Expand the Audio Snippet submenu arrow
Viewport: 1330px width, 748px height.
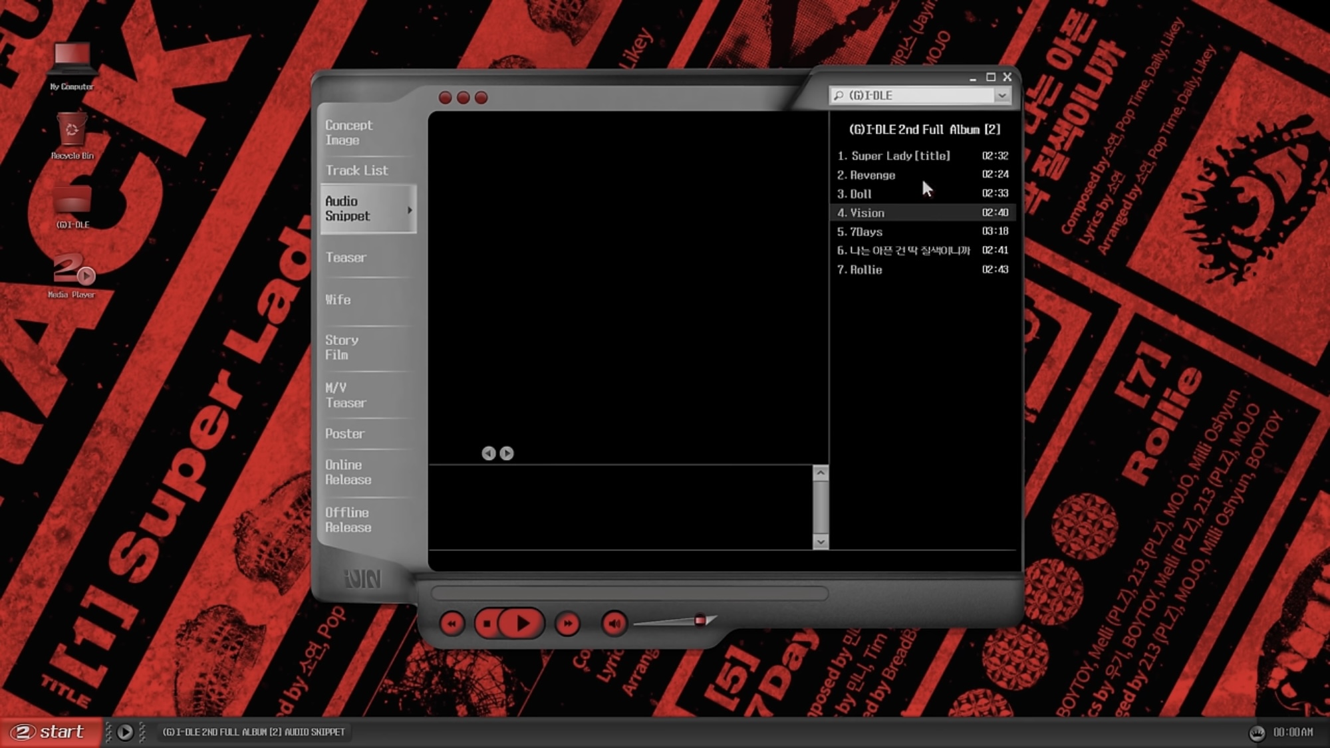pyautogui.click(x=410, y=210)
